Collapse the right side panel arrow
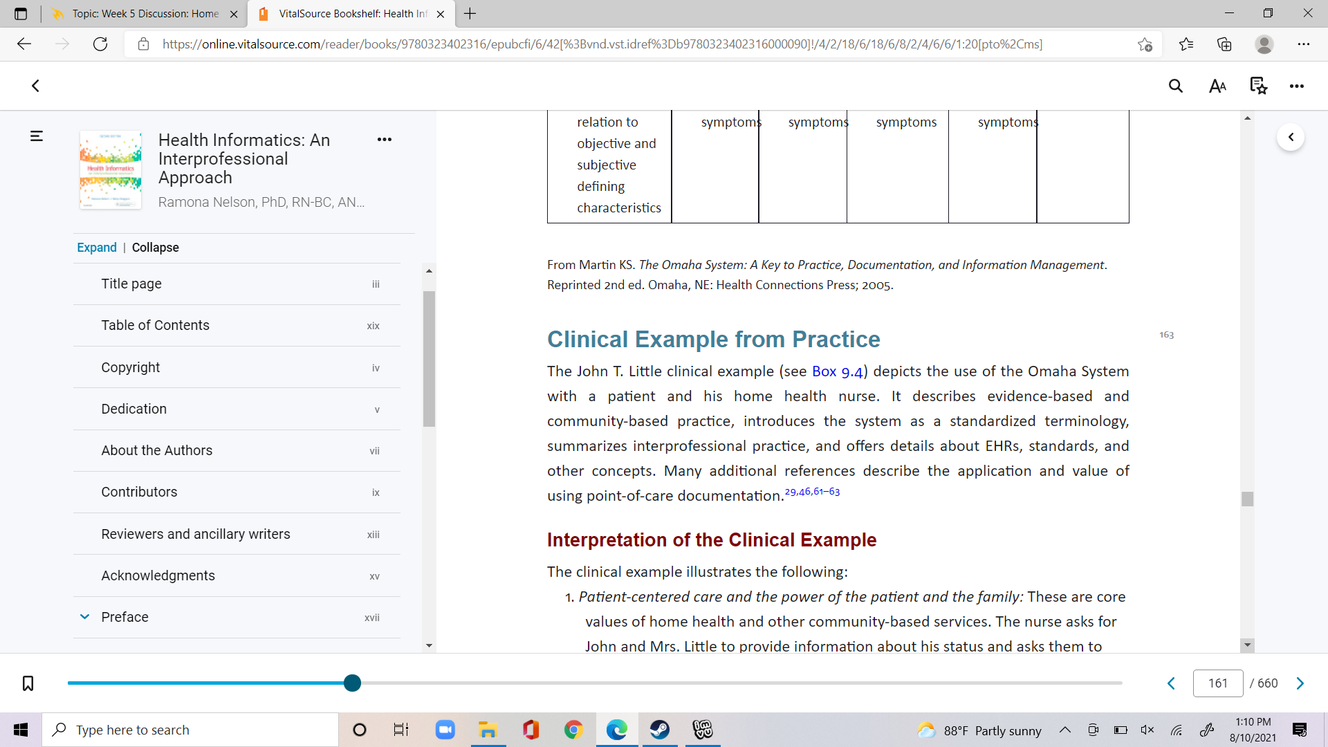Screen dimensions: 1328x747 pyautogui.click(x=1291, y=137)
